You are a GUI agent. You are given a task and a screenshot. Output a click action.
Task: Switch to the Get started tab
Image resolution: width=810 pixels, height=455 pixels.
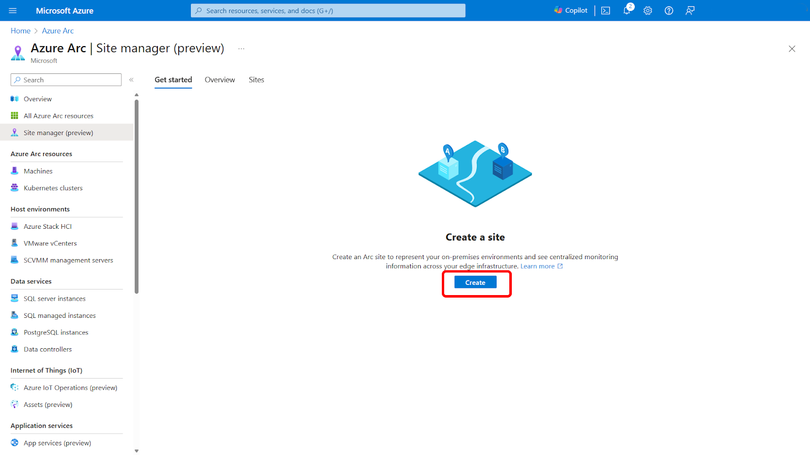pyautogui.click(x=173, y=79)
